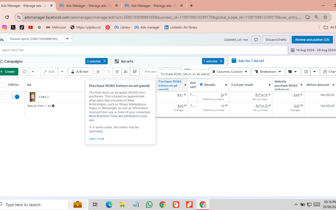Image resolution: width=336 pixels, height=210 pixels.
Task: Open the Return Amount column menu arrow
Action: pyautogui.click(x=333, y=85)
